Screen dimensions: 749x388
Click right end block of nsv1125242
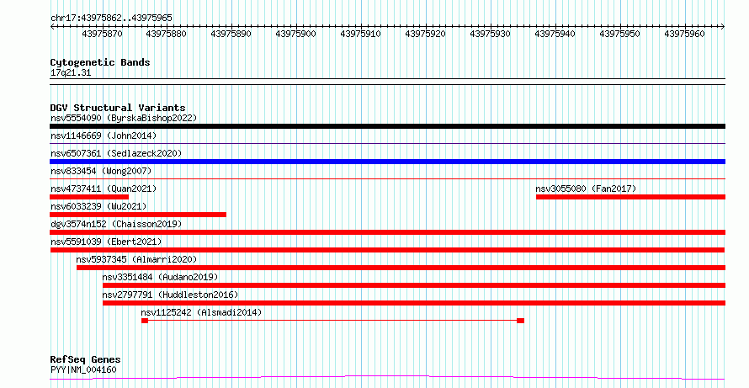[x=521, y=321]
